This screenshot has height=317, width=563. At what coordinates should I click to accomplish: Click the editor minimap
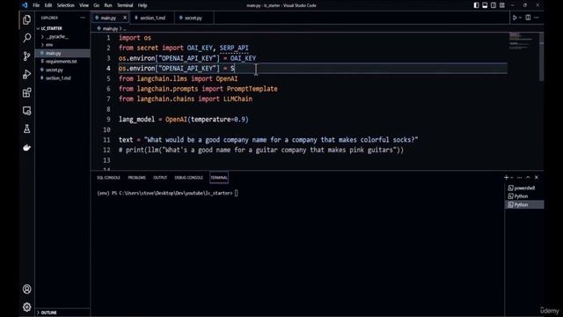[x=523, y=41]
